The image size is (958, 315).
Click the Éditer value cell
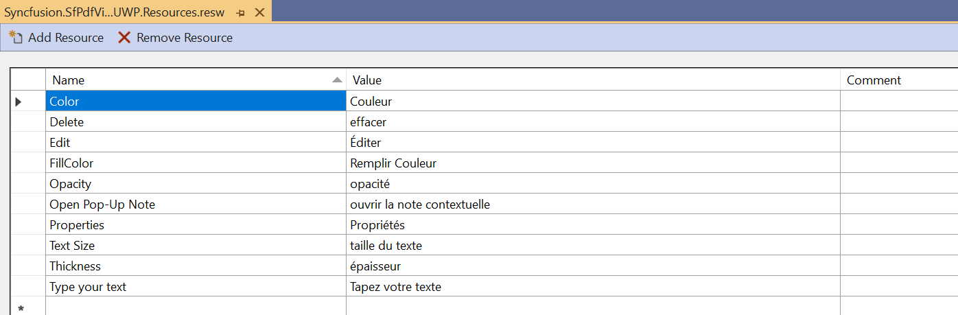pos(593,142)
